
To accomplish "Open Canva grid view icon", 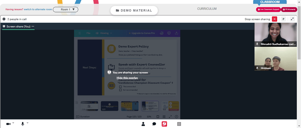I will [x=164, y=117].
